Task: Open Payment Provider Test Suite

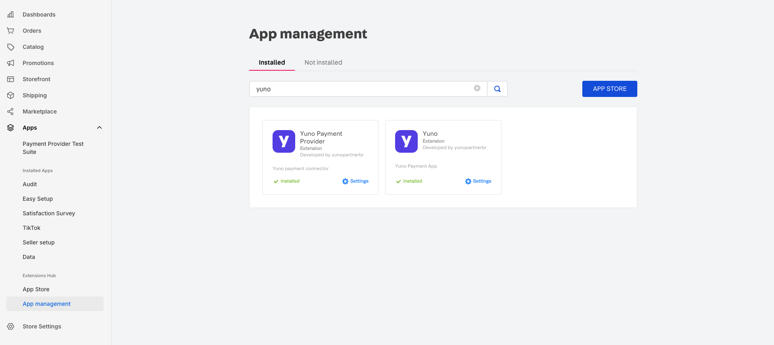Action: coord(53,148)
